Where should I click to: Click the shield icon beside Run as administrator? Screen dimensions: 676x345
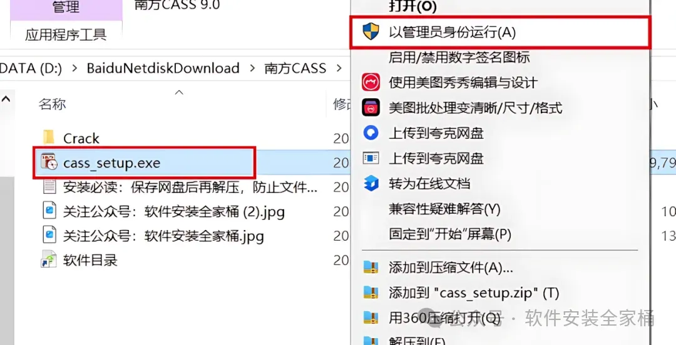(371, 32)
